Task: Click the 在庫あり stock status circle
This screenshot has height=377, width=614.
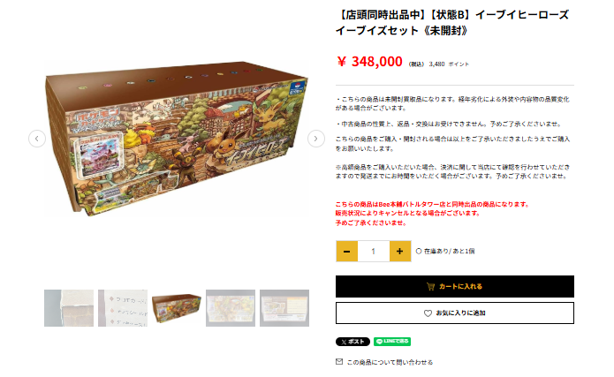Action: tap(419, 252)
